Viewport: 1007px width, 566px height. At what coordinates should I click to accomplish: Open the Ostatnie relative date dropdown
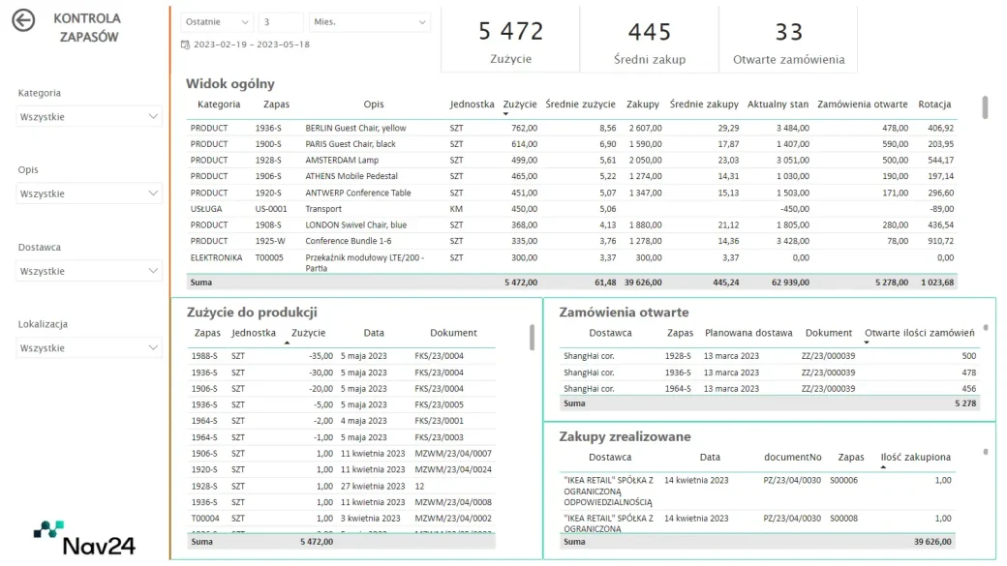tap(217, 22)
